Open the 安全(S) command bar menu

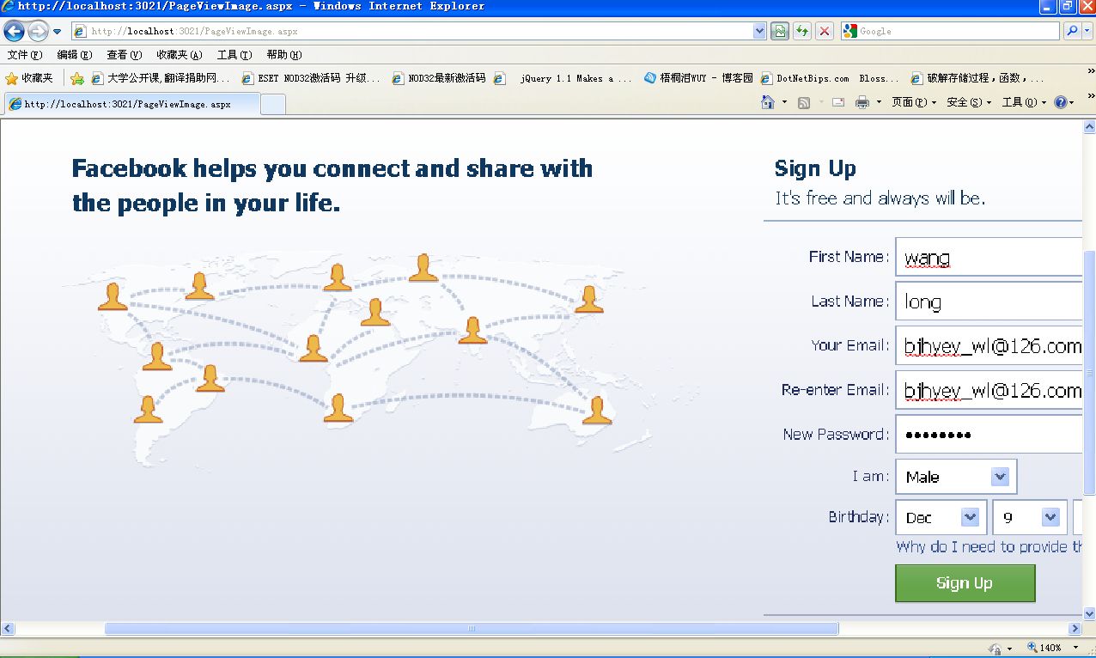[969, 102]
